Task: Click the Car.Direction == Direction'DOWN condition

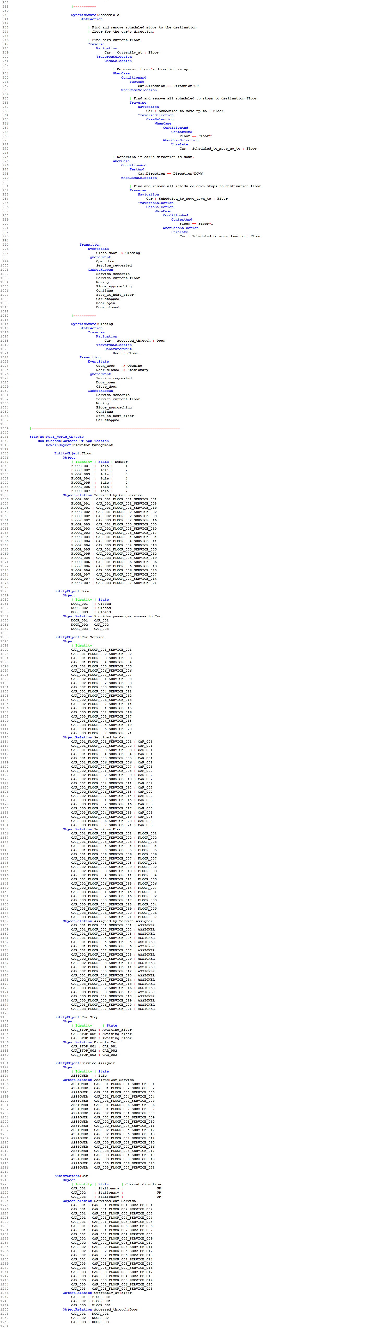Action: pyautogui.click(x=170, y=174)
